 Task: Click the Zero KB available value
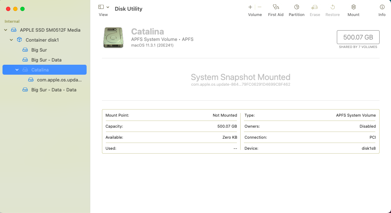coord(230,137)
